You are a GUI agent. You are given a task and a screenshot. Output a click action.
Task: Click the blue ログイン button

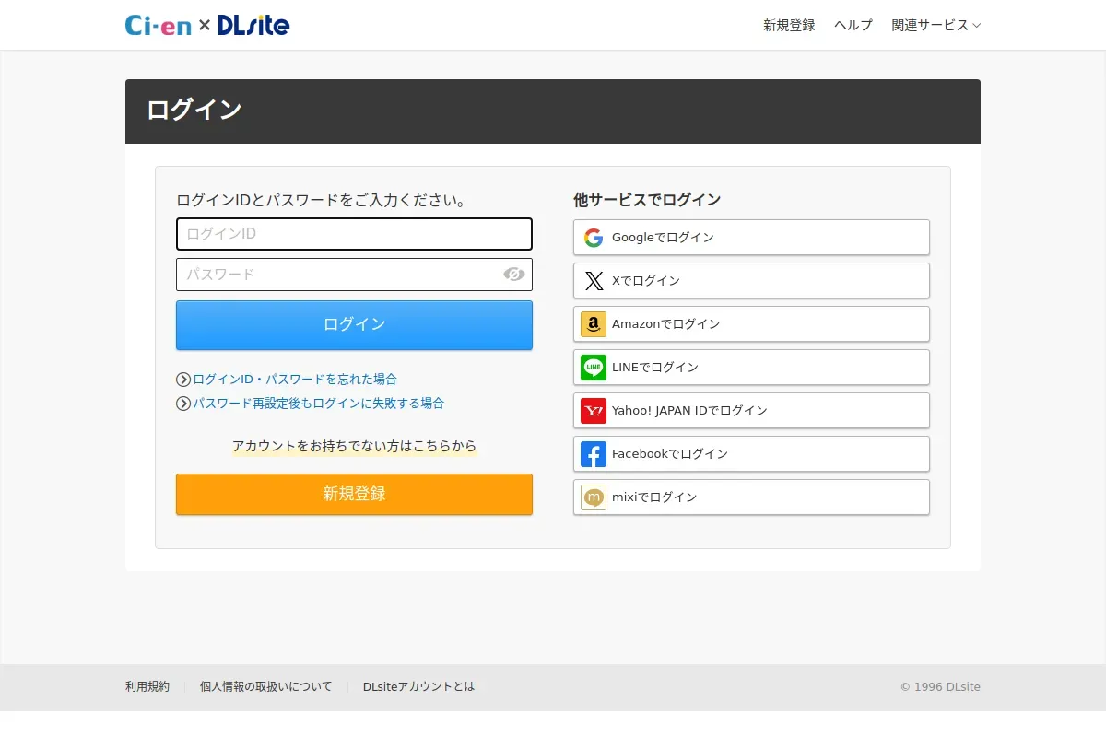pos(354,325)
